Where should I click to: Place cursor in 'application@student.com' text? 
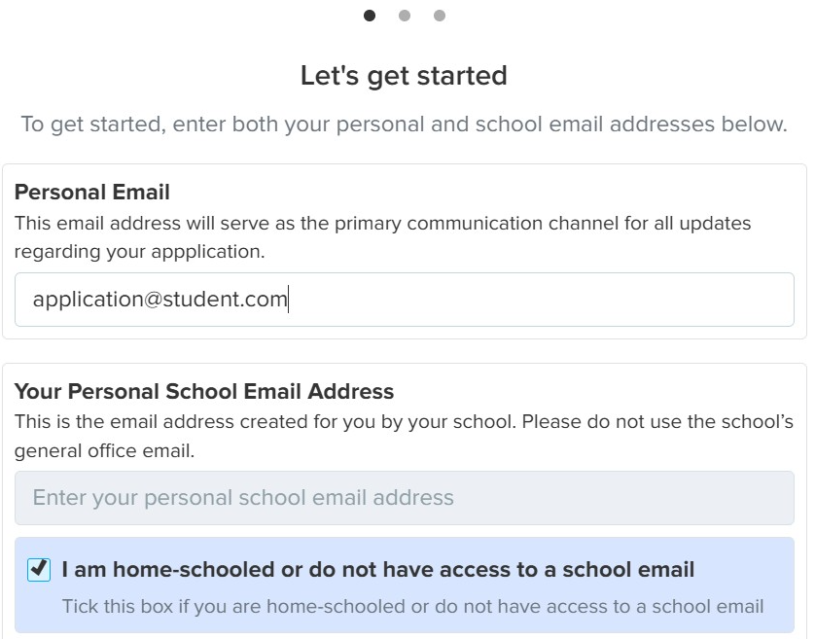pyautogui.click(x=160, y=300)
